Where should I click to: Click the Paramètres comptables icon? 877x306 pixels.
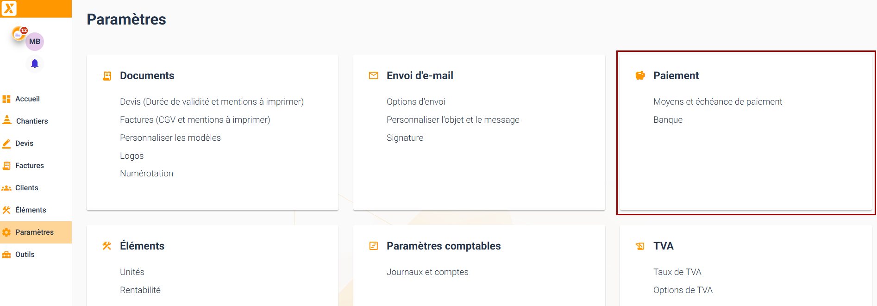click(374, 246)
